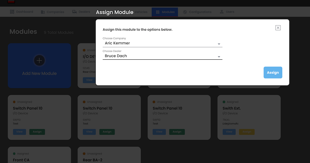Switch to the Dealers tab
Image resolution: width=310 pixels, height=163 pixels.
(x=81, y=12)
